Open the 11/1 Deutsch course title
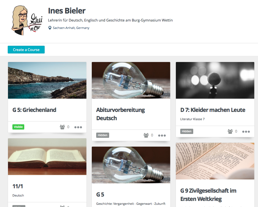Image resolution: width=258 pixels, height=207 pixels. click(18, 186)
